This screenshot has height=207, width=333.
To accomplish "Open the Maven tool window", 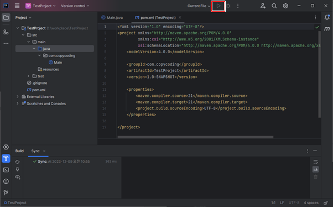I will (x=327, y=28).
